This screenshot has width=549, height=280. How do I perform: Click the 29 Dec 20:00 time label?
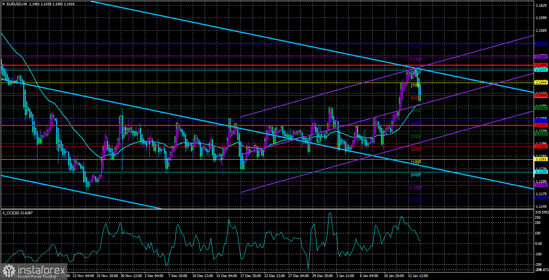pos(323,276)
